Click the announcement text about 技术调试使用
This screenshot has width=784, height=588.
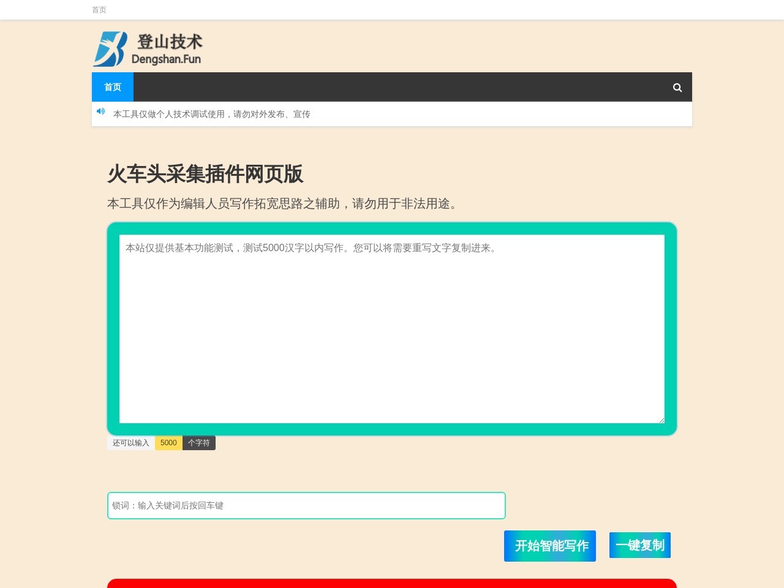coord(213,114)
